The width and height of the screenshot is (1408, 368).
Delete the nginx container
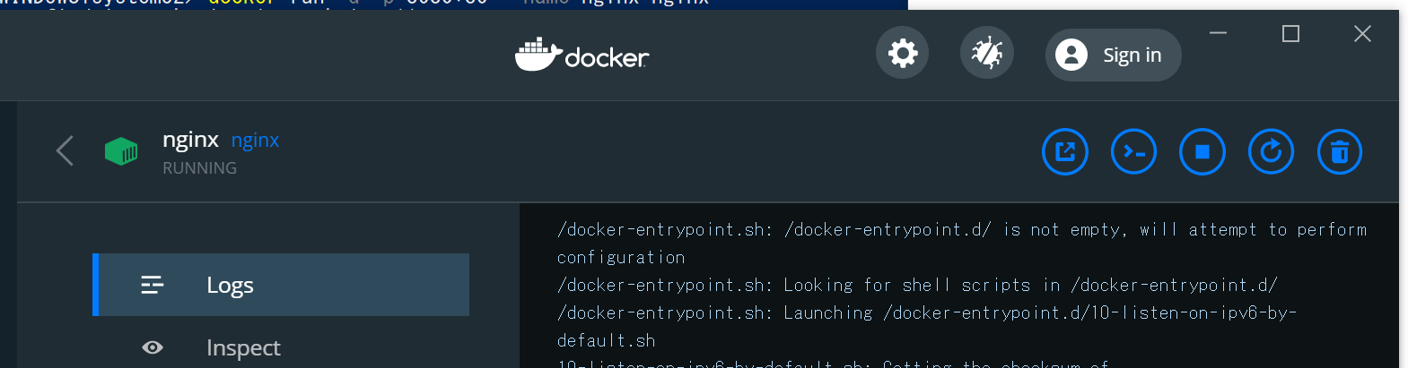(1340, 152)
